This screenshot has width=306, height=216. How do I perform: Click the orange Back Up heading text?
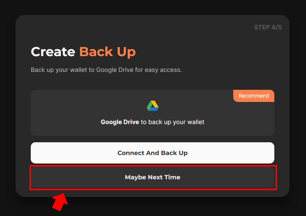click(107, 52)
